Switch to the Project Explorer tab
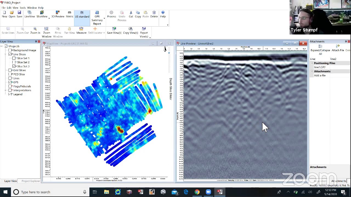This screenshot has height=197, width=351. (x=30, y=181)
